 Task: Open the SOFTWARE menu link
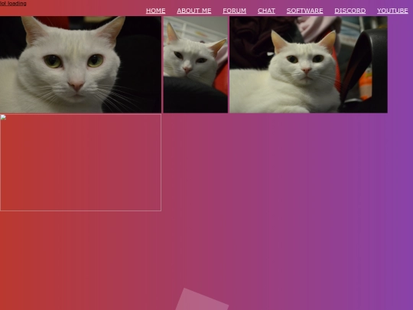click(304, 11)
